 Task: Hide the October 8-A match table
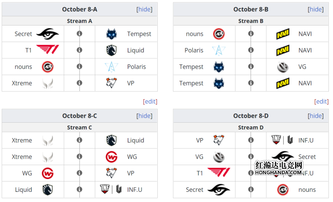tap(144, 9)
